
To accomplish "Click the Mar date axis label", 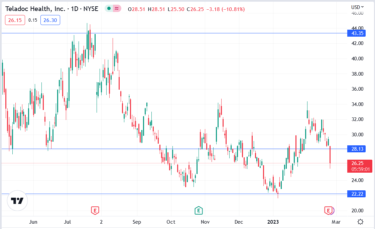I will click(x=336, y=222).
